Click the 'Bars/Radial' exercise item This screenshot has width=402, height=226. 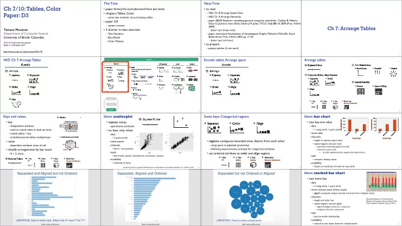(x=114, y=37)
